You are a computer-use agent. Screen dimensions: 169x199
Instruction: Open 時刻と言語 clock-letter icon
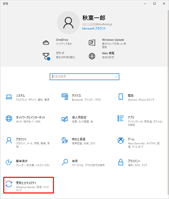(65, 140)
